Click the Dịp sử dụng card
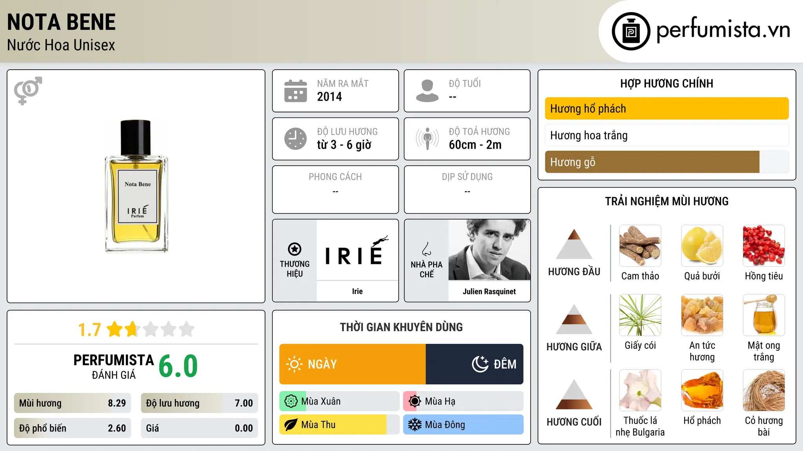Screen dimensions: 803x451 coord(467,189)
